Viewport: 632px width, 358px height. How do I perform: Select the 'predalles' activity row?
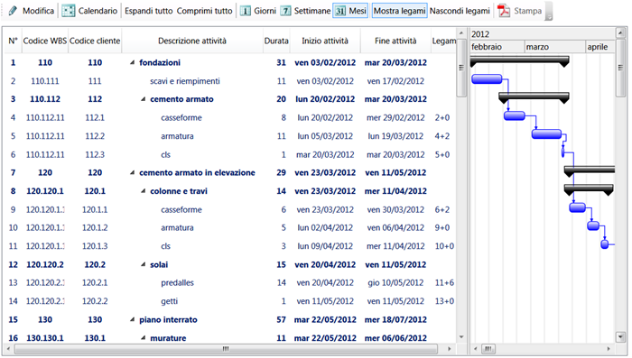pos(177,283)
